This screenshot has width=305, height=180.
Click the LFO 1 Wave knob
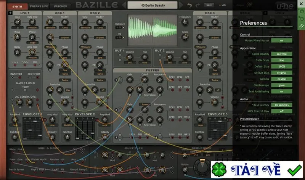point(17,37)
